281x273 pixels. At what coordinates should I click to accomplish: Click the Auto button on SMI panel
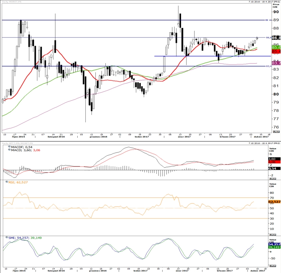(273, 266)
